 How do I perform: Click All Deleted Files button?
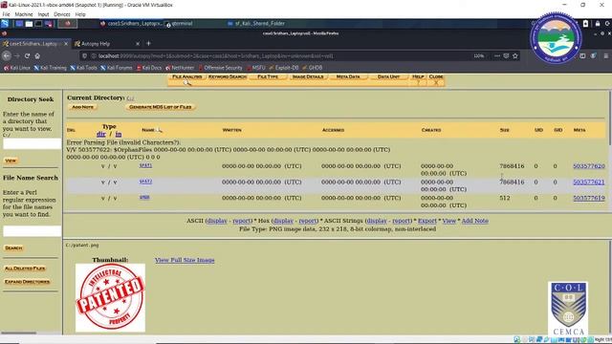coord(25,269)
